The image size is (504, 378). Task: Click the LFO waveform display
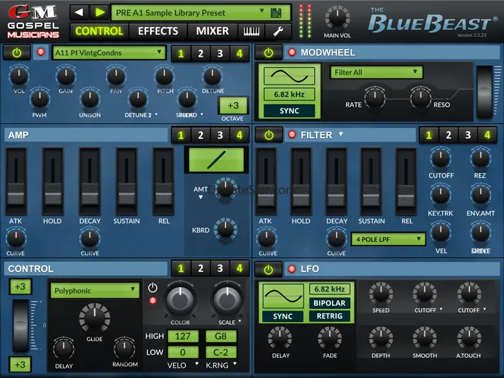(x=283, y=297)
